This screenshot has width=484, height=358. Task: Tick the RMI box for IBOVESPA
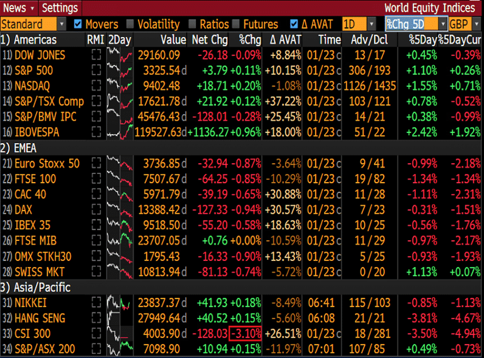(x=96, y=132)
